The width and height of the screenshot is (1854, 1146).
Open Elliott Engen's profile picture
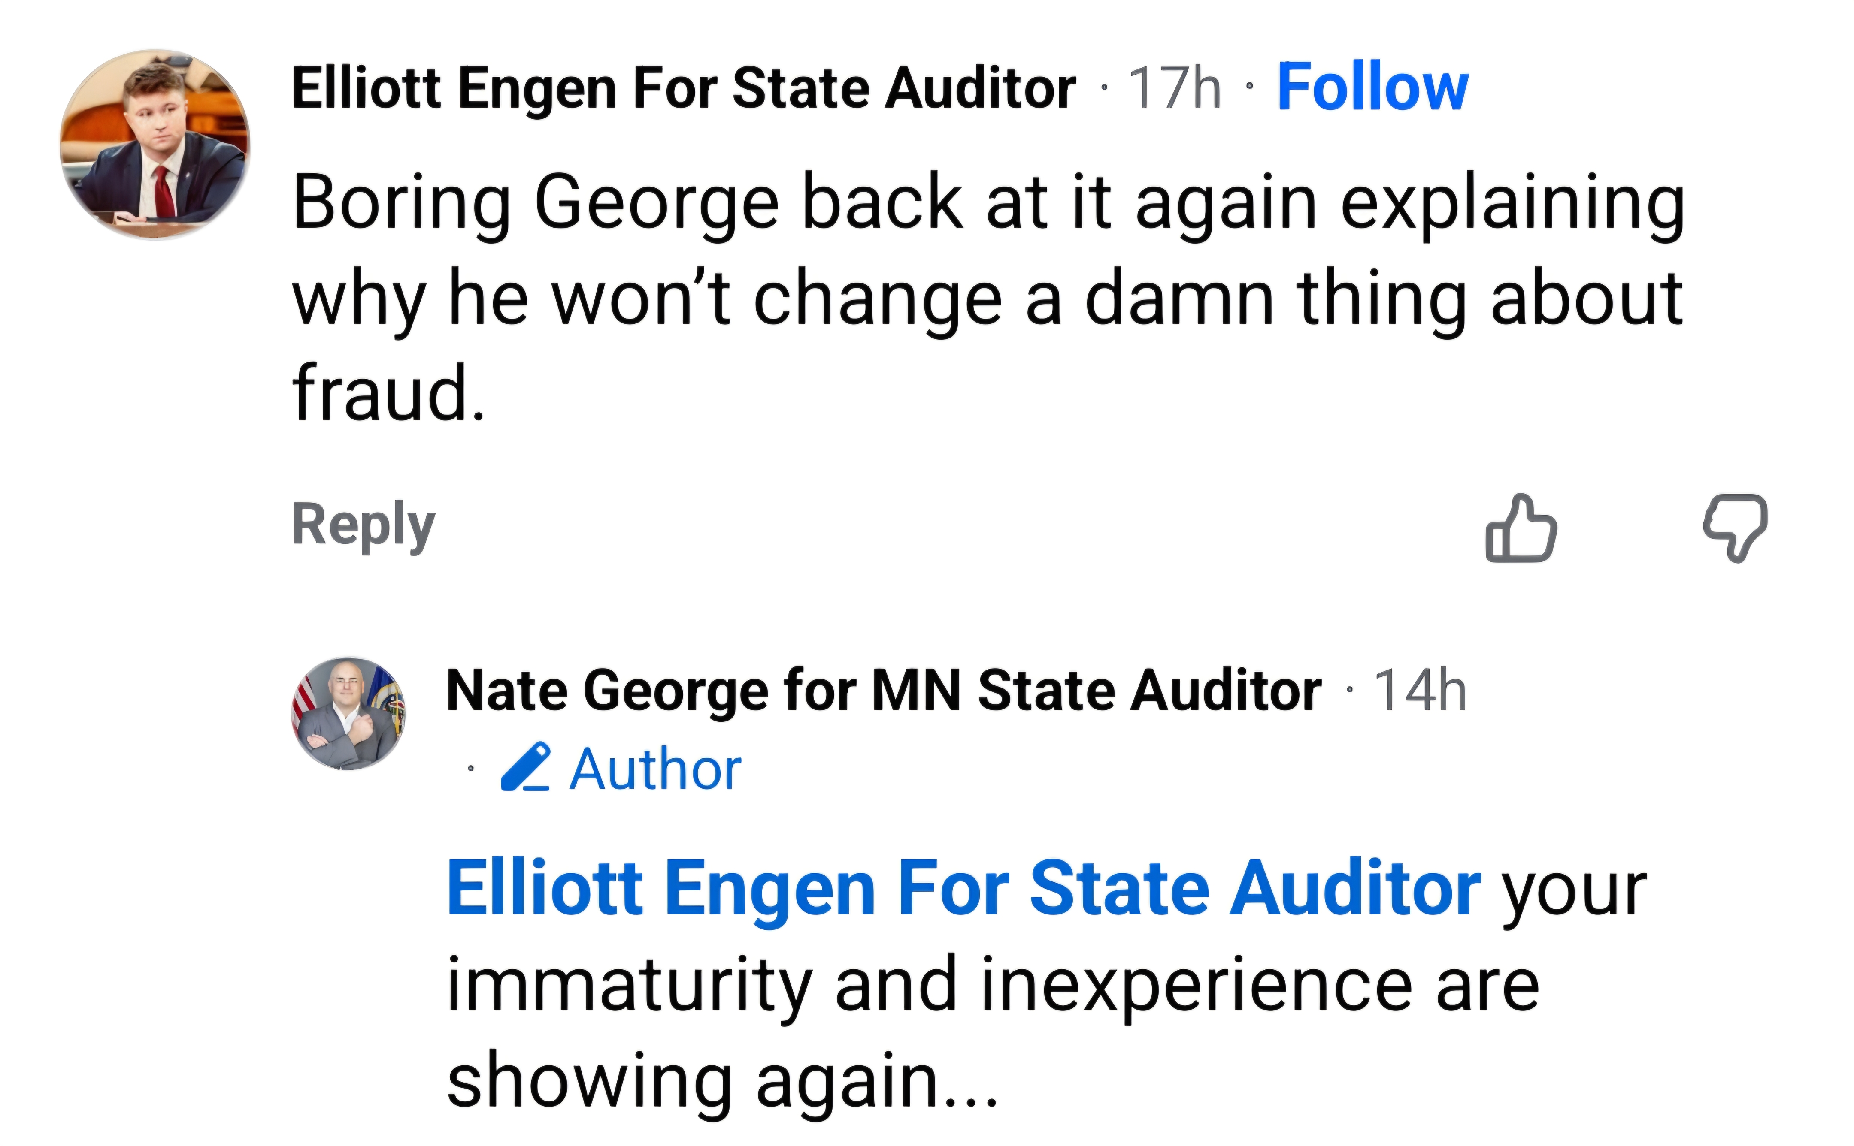(154, 145)
